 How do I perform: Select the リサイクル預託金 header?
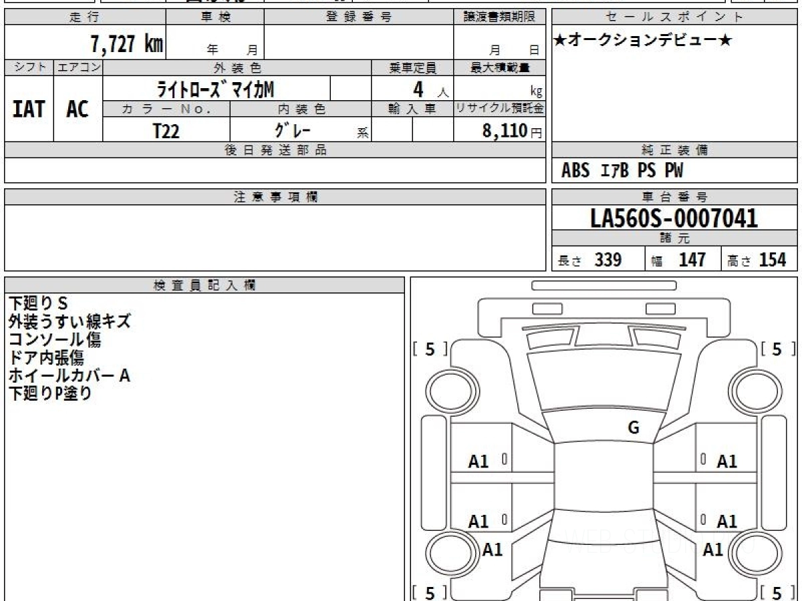click(x=499, y=109)
